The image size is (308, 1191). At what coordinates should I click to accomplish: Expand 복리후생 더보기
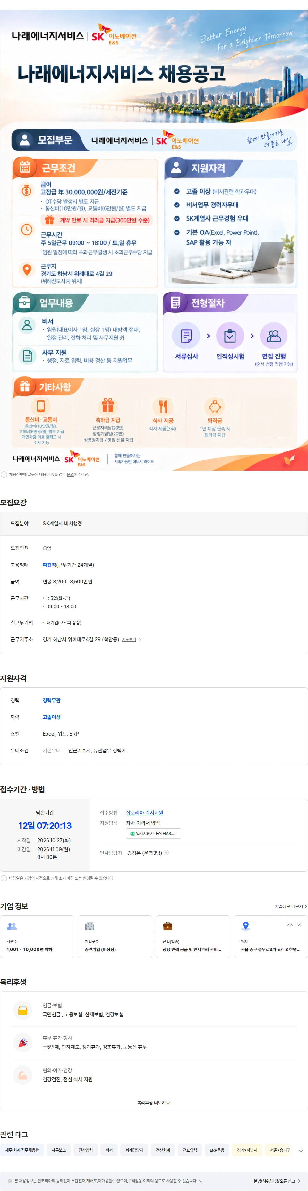pos(154,1103)
